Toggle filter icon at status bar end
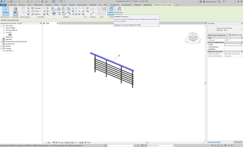The image size is (243, 147). click(232, 146)
